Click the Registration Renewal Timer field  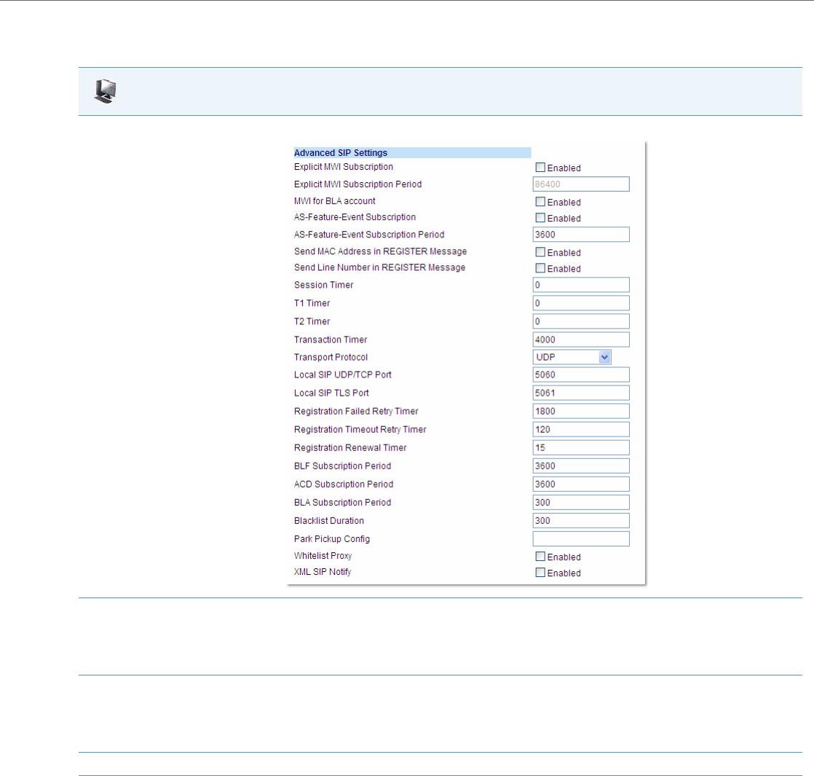click(x=581, y=447)
